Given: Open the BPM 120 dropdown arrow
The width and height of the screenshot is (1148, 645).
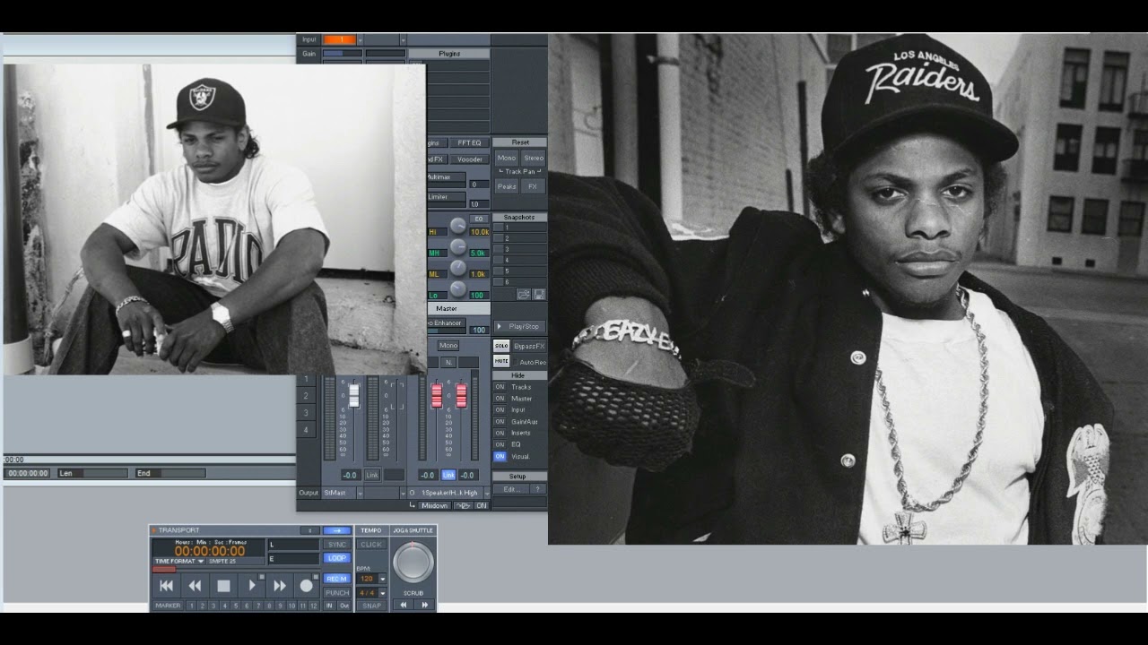Looking at the screenshot, I should coord(382,579).
